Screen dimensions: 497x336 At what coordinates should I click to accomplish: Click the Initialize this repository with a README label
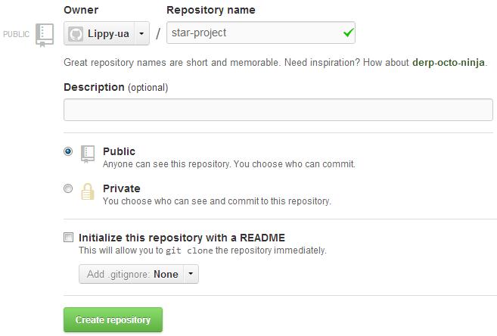[182, 238]
